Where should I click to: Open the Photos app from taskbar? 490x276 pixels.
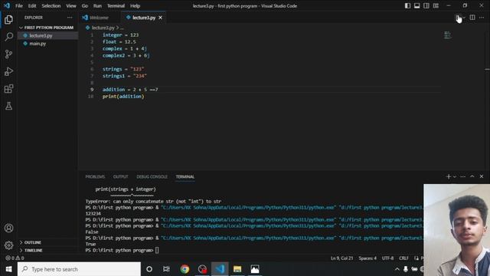click(x=255, y=269)
